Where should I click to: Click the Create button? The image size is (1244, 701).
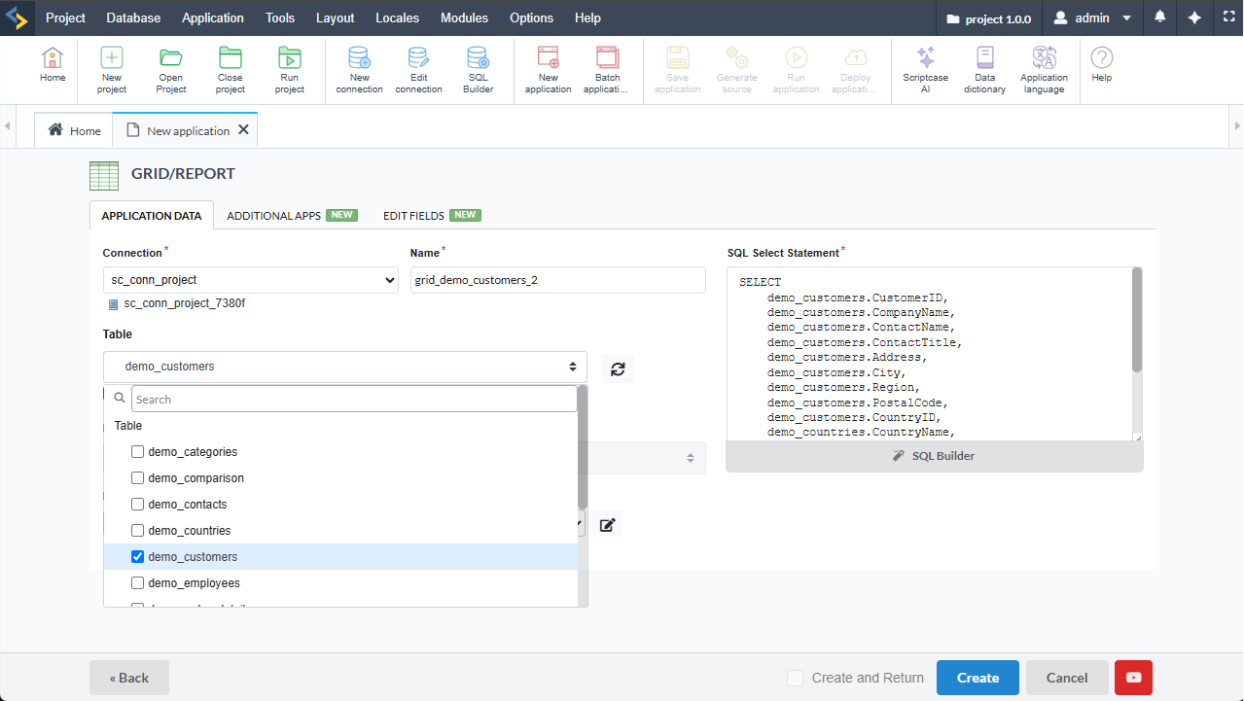[x=977, y=678]
